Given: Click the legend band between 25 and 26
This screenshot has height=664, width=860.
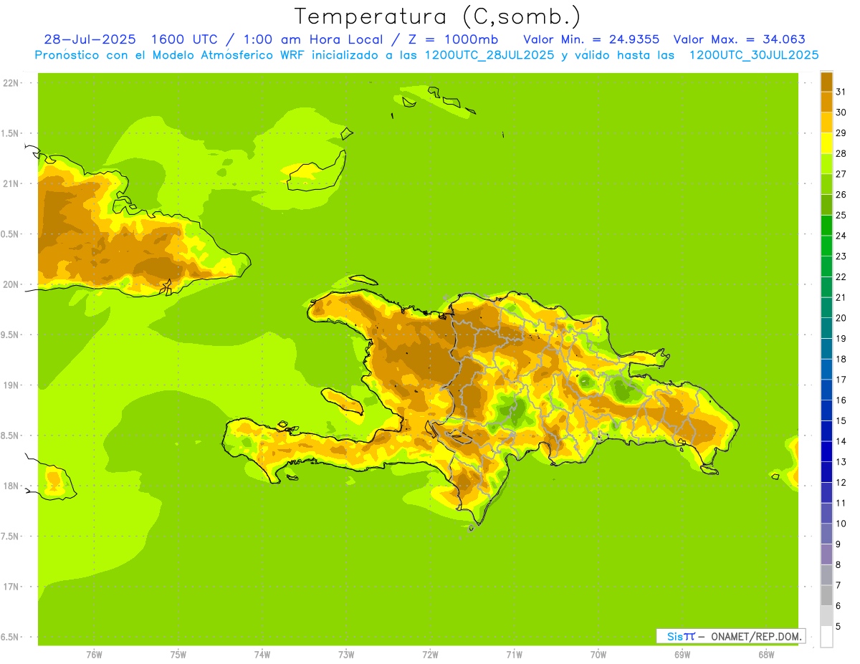Looking at the screenshot, I should (x=826, y=205).
